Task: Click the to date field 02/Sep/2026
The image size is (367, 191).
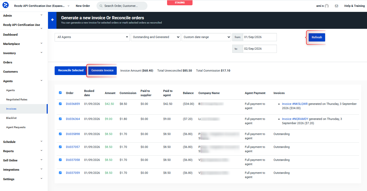Action: (260, 49)
